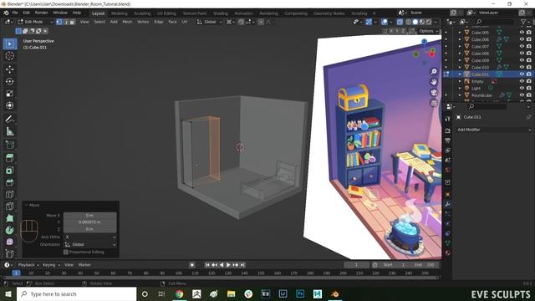Open Axis Ortho dropdown in Move panel
This screenshot has width=535, height=301.
(89, 237)
